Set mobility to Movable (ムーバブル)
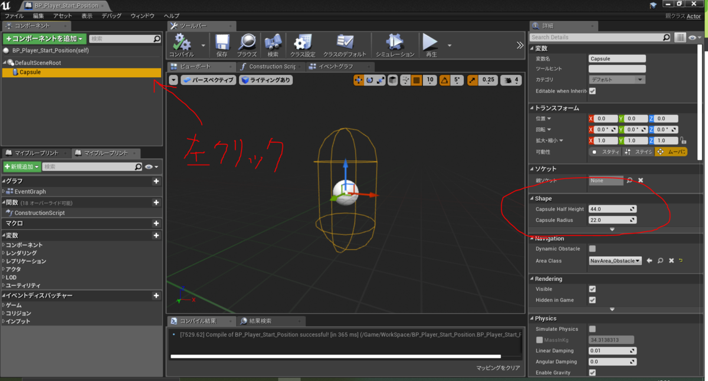The height and width of the screenshot is (381, 708). tap(671, 152)
